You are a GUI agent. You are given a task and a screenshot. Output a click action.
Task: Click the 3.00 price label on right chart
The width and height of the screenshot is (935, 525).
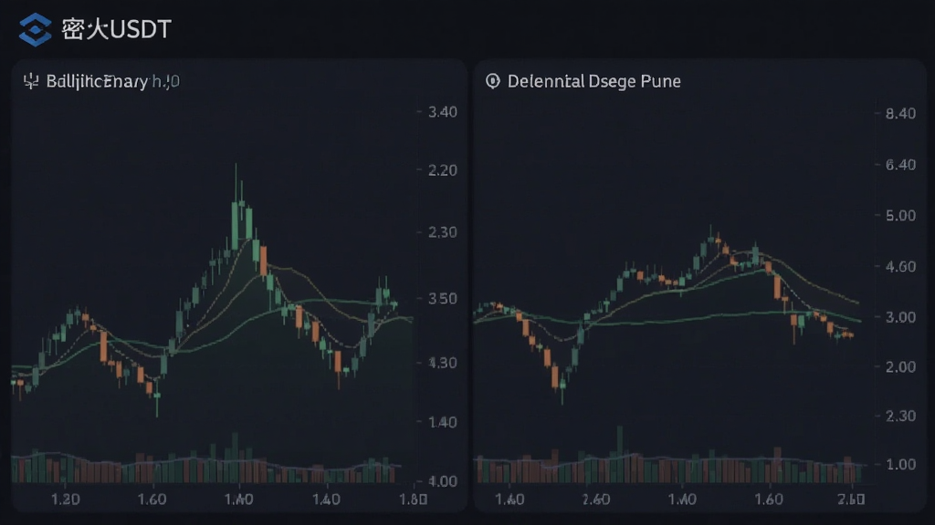point(900,316)
